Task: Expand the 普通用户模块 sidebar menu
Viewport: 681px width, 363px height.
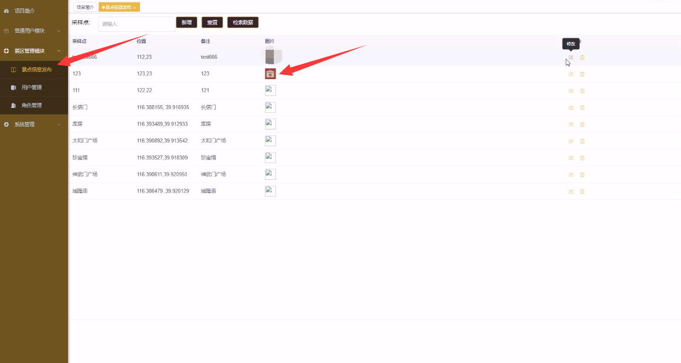Action: pyautogui.click(x=34, y=30)
